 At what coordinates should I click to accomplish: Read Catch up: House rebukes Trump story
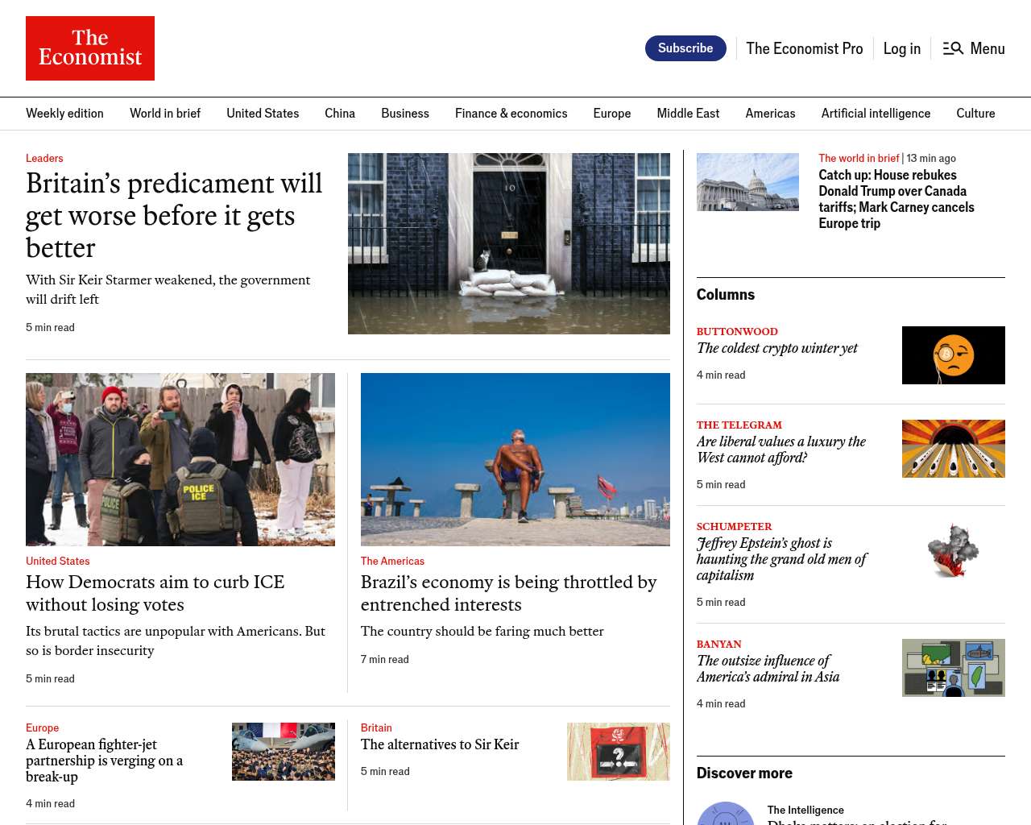(896, 199)
